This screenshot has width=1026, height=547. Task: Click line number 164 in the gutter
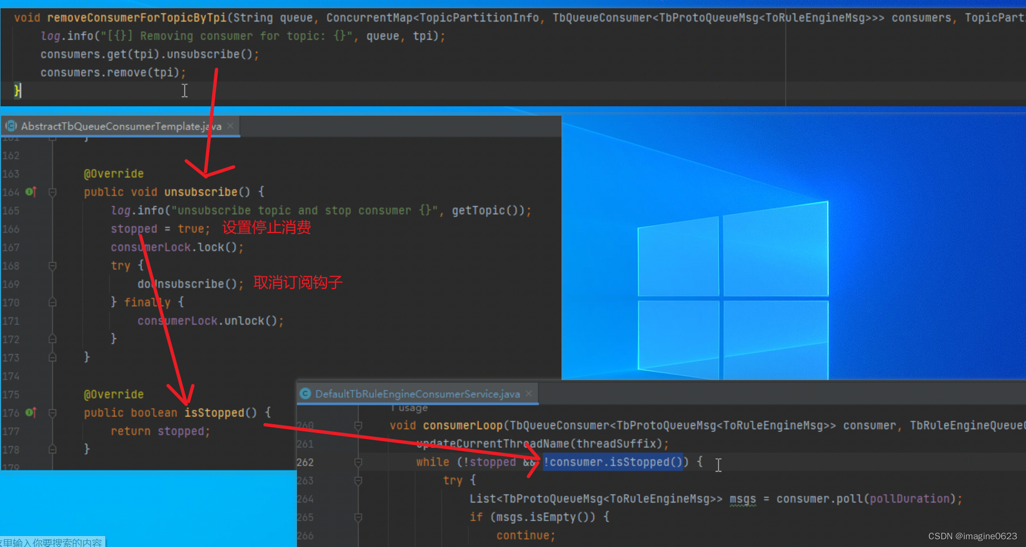pos(11,192)
